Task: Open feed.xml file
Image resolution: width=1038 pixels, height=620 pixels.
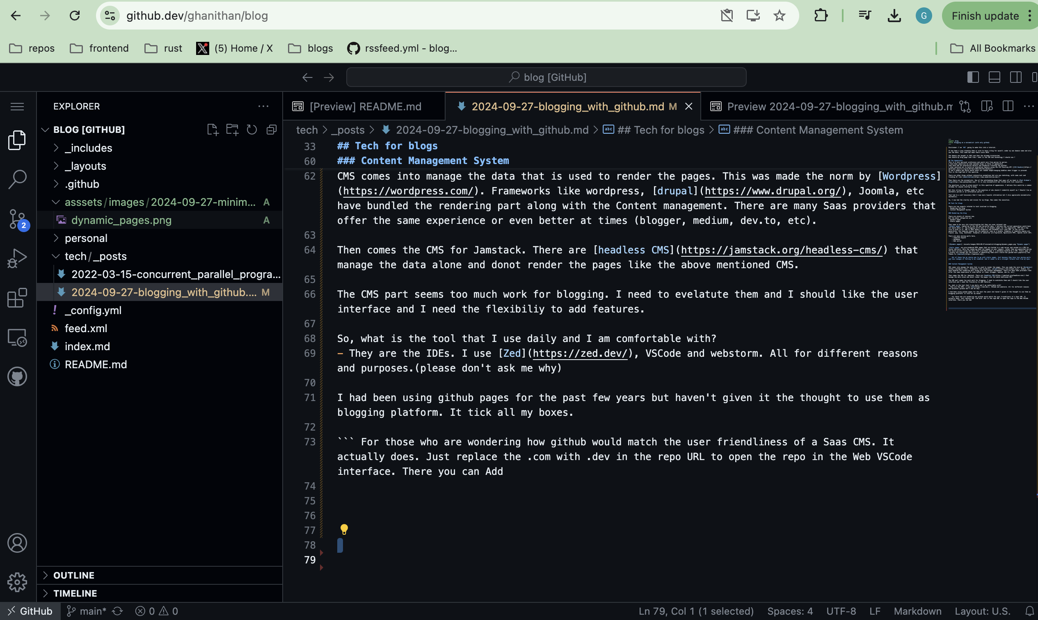Action: [160, 328]
